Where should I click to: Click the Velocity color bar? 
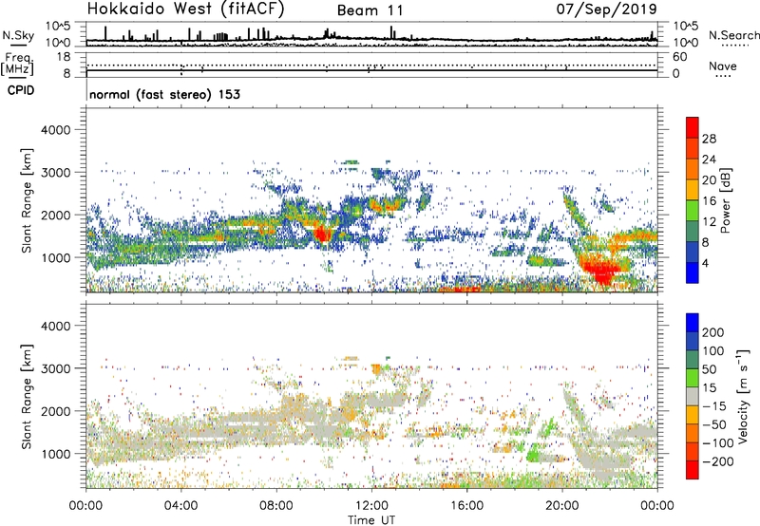pos(693,396)
